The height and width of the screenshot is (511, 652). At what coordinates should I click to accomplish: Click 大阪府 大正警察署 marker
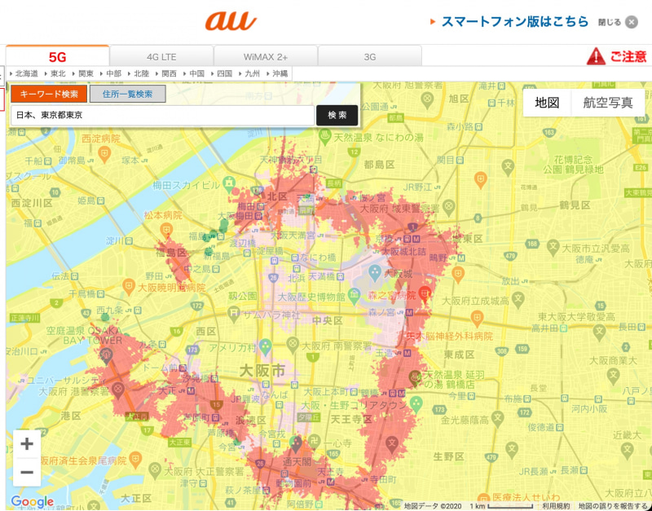coord(155,471)
